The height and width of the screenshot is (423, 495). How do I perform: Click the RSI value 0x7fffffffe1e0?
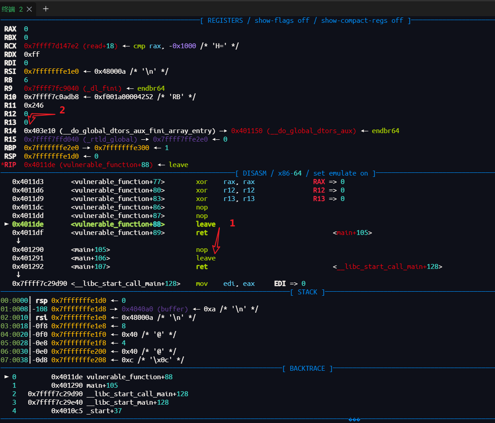click(51, 71)
